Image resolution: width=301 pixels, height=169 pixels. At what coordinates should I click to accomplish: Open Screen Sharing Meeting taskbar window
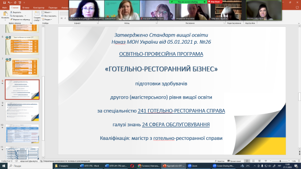pyautogui.click(x=224, y=166)
